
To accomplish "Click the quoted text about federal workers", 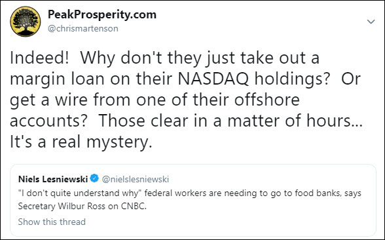I will click(190, 199).
